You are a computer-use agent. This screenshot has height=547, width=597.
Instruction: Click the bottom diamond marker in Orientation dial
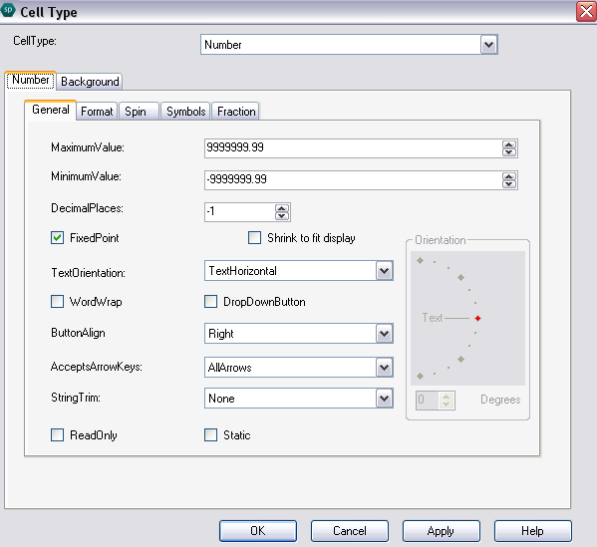point(420,376)
